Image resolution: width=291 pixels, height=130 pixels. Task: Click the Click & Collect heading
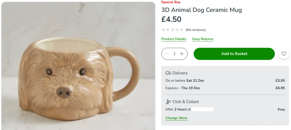tap(186, 102)
